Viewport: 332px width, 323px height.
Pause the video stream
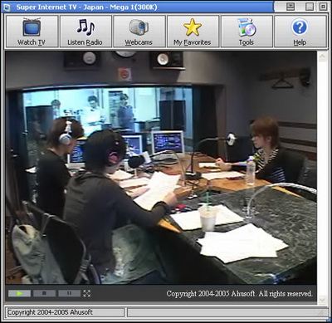[69, 293]
